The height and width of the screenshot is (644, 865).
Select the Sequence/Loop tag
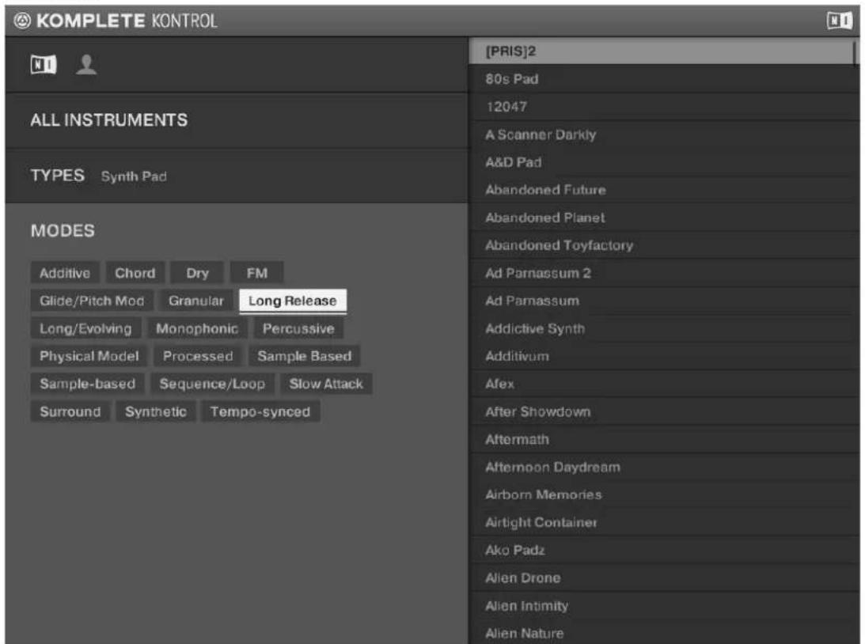coord(212,384)
